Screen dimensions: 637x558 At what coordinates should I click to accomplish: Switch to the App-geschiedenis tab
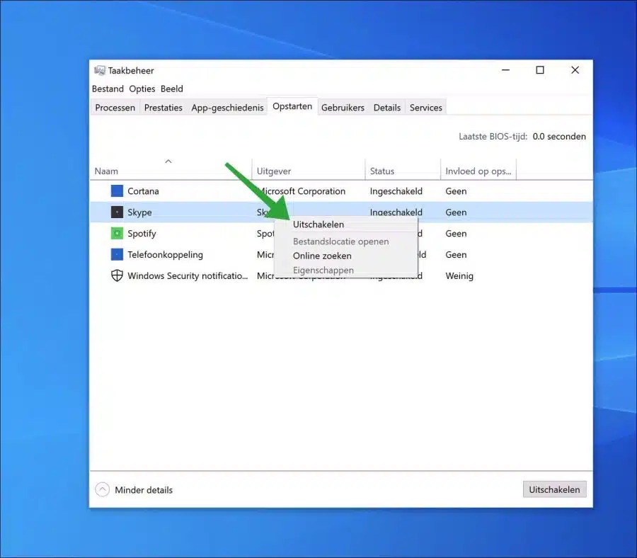point(227,108)
